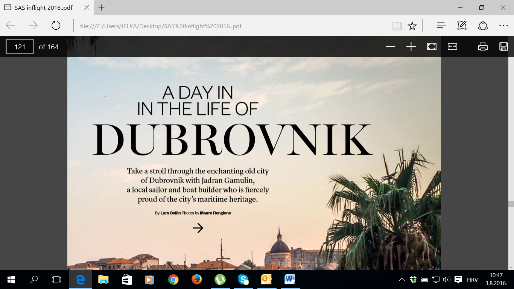The height and width of the screenshot is (289, 514).
Task: Switch to Word on the taskbar
Action: point(289,280)
